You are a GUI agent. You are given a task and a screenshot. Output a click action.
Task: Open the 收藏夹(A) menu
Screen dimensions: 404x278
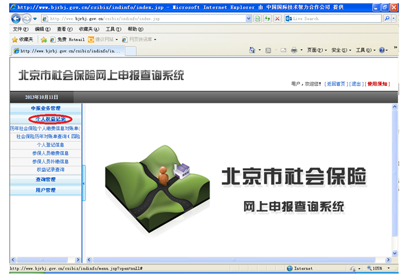coord(89,29)
